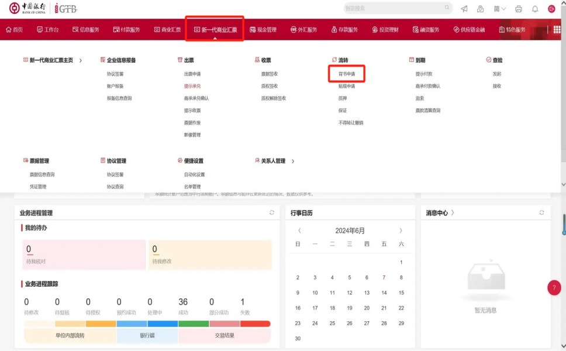Refresh the 业务进程管理 panel
Screen dimensions: 566x351
272,213
